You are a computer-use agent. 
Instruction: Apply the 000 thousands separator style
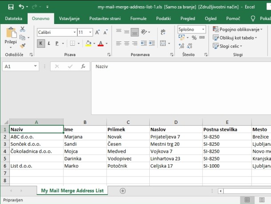(x=202, y=37)
